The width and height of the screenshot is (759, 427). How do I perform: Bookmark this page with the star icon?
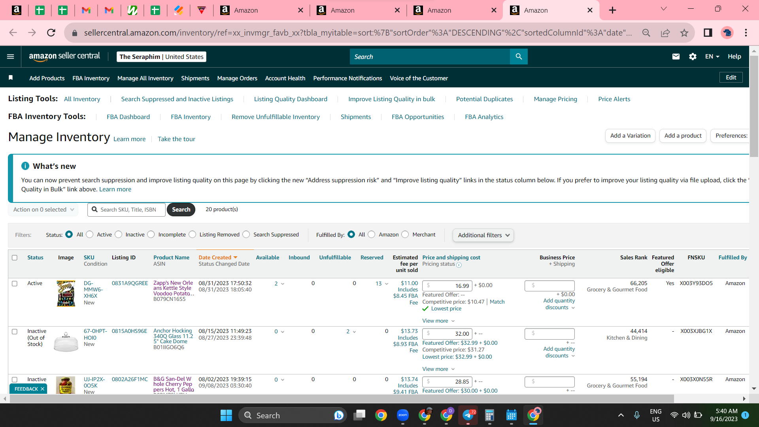pyautogui.click(x=684, y=33)
